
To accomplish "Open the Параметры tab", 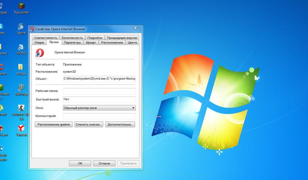I will click(x=72, y=43).
